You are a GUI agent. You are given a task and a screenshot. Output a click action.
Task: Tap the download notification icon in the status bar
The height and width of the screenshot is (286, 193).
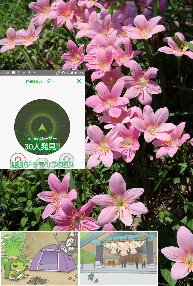coord(29,73)
